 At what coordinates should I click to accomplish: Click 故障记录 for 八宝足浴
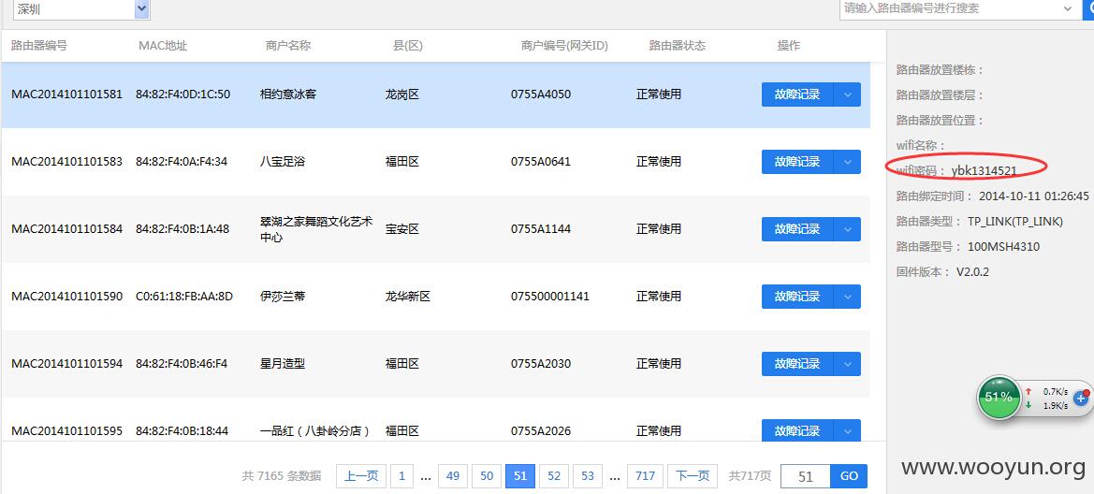coord(797,162)
